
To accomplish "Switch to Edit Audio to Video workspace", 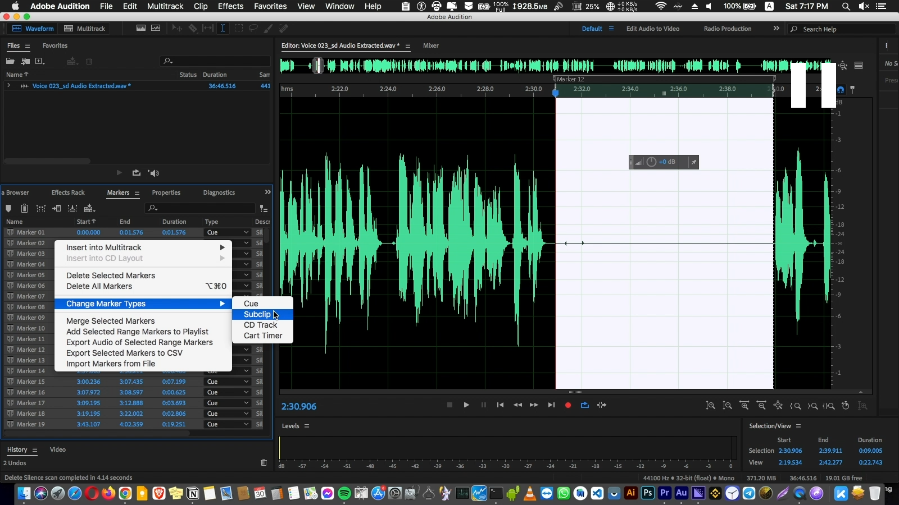I will click(x=653, y=29).
